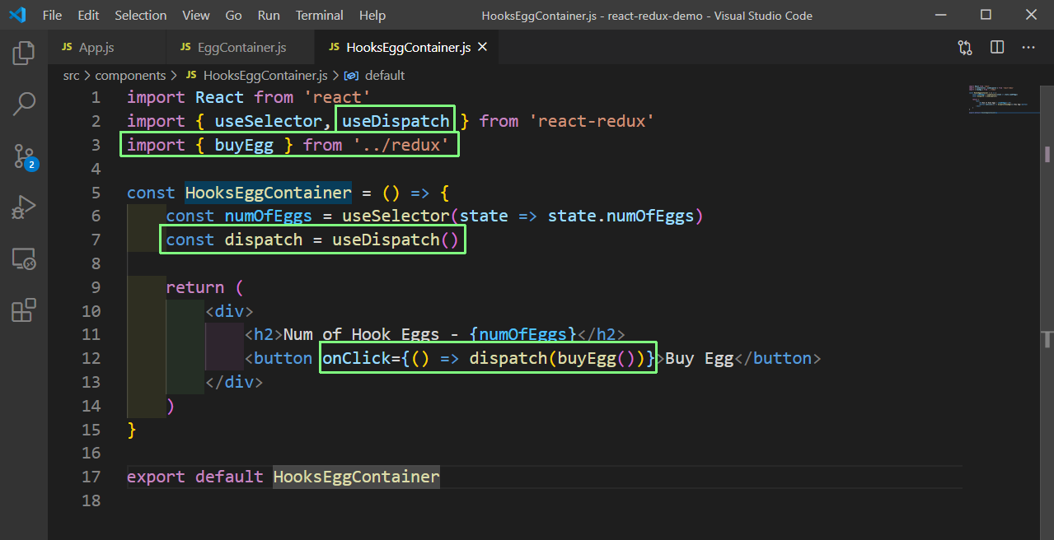The height and width of the screenshot is (540, 1054).
Task: Click HooksEggContainer.js in breadcrumb
Action: pos(265,76)
